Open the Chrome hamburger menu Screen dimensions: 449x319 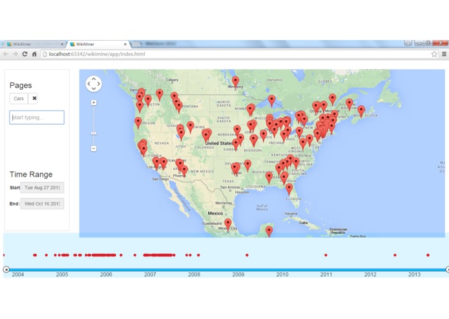pos(444,54)
